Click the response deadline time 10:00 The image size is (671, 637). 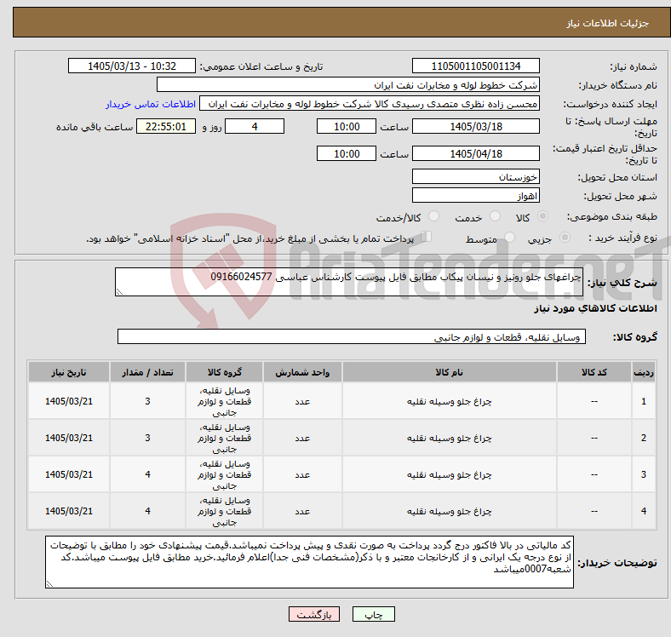[347, 126]
